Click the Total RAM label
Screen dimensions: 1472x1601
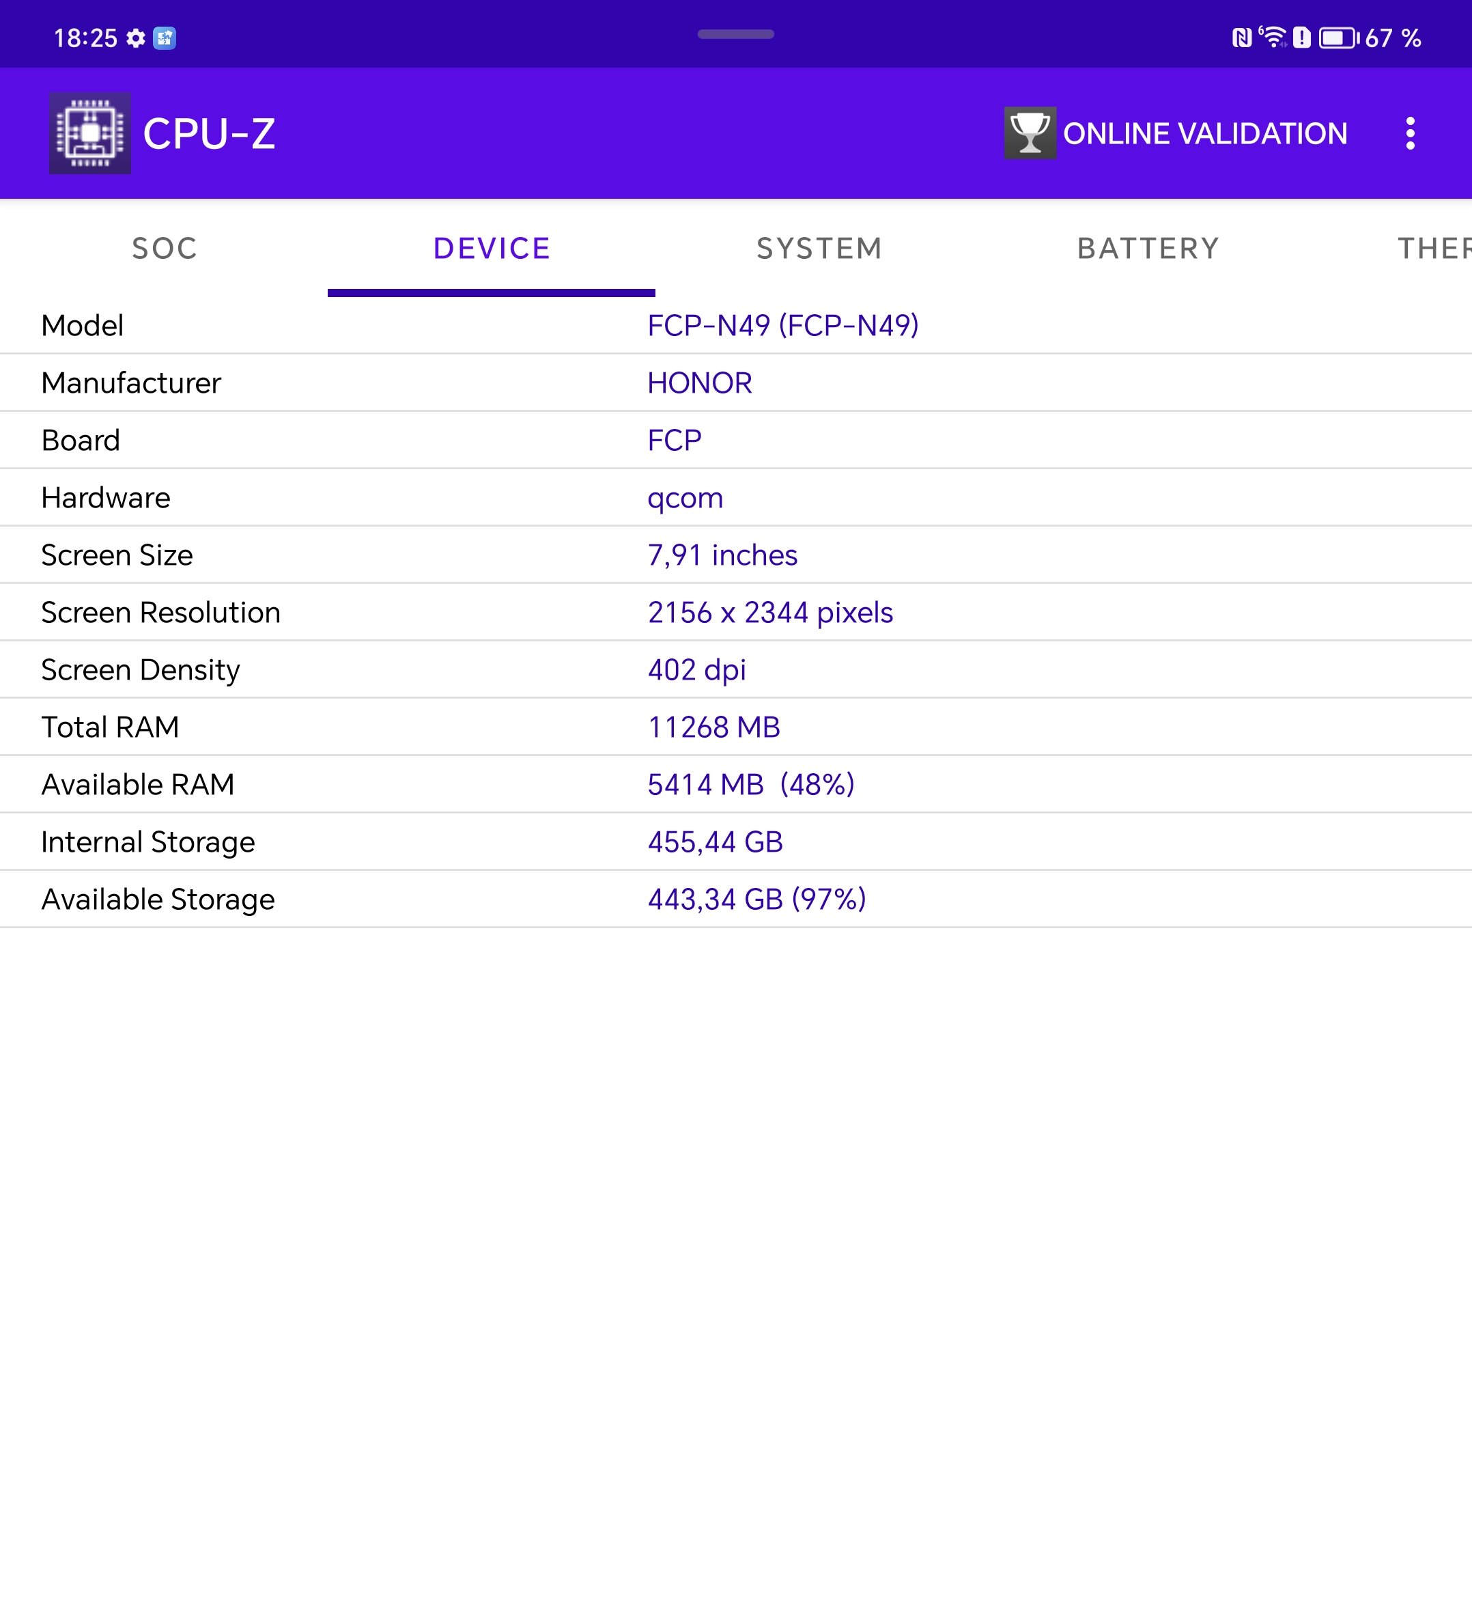110,727
